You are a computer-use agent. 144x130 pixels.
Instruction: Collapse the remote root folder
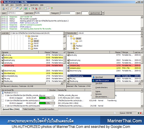pos(68,36)
